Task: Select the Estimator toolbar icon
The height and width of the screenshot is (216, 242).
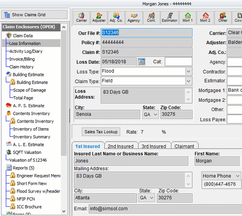Action: (x=169, y=17)
